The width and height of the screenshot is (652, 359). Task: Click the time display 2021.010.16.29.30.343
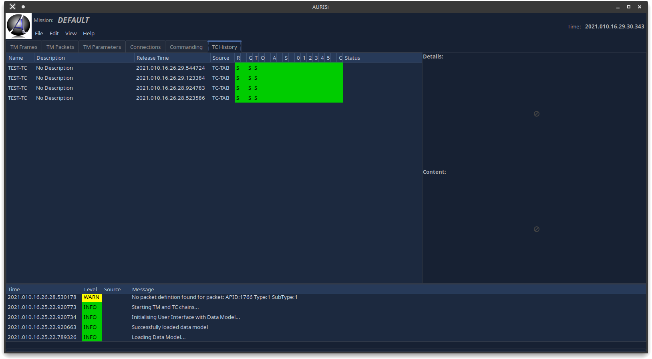614,26
